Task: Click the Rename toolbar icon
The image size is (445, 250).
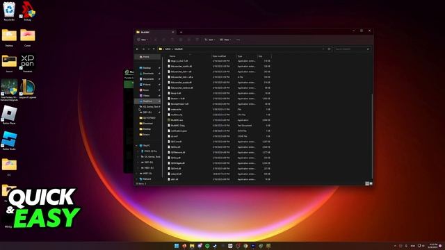Action: coord(181,40)
